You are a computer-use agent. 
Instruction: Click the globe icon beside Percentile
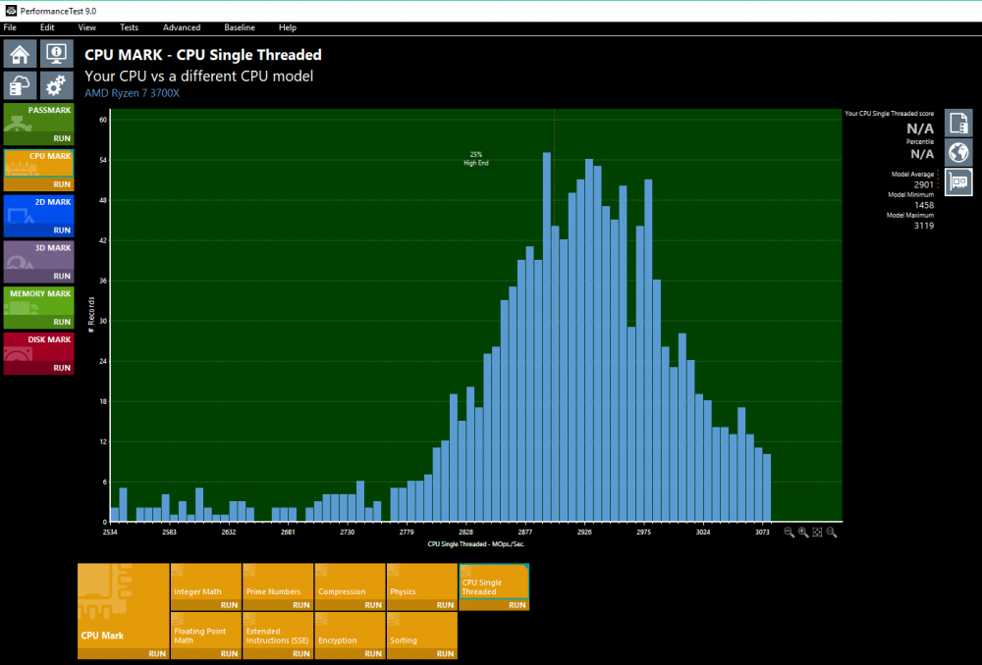pos(957,153)
